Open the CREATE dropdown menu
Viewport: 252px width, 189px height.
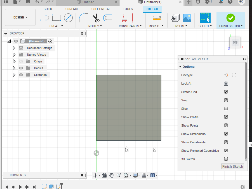click(56, 26)
